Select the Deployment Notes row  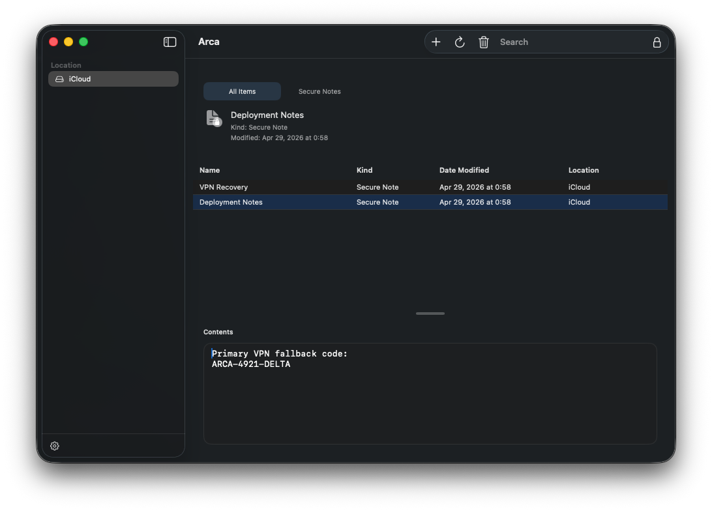click(326, 202)
